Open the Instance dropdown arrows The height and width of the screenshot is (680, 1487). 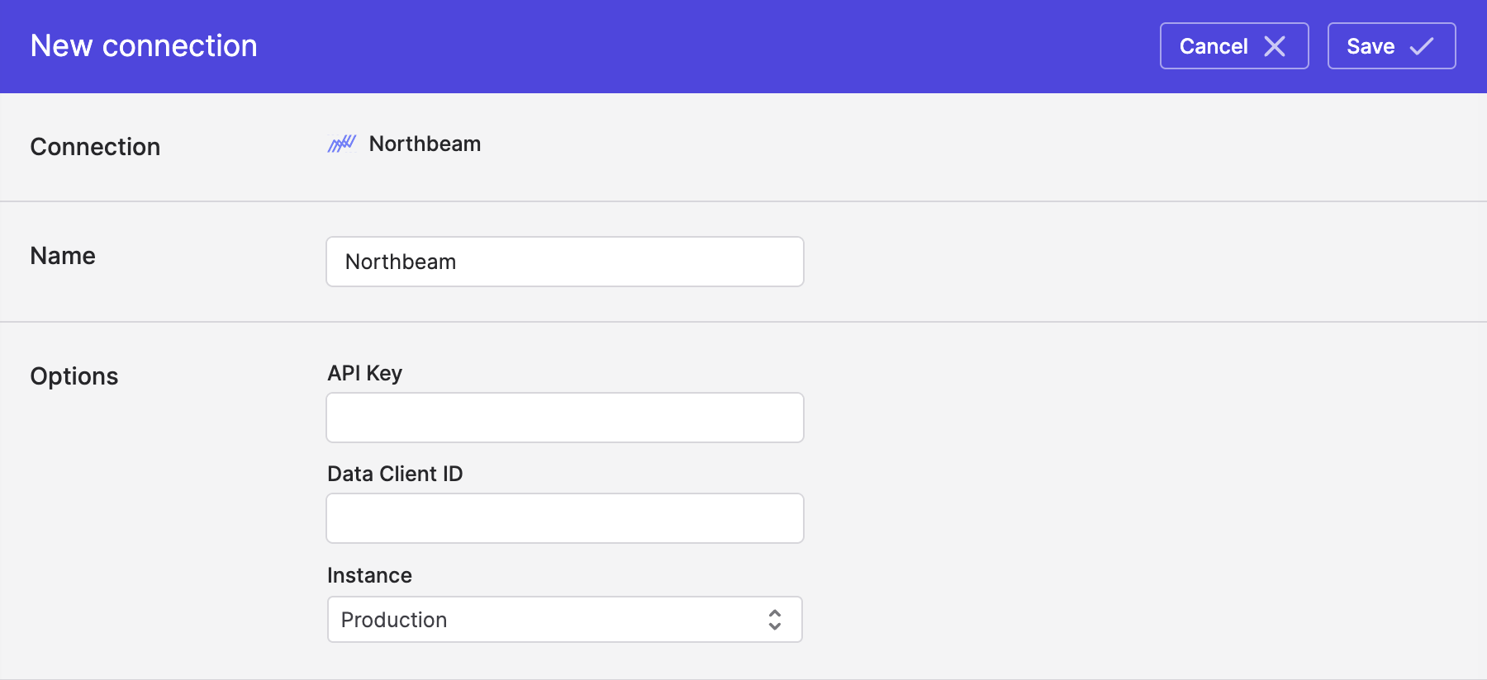point(775,620)
